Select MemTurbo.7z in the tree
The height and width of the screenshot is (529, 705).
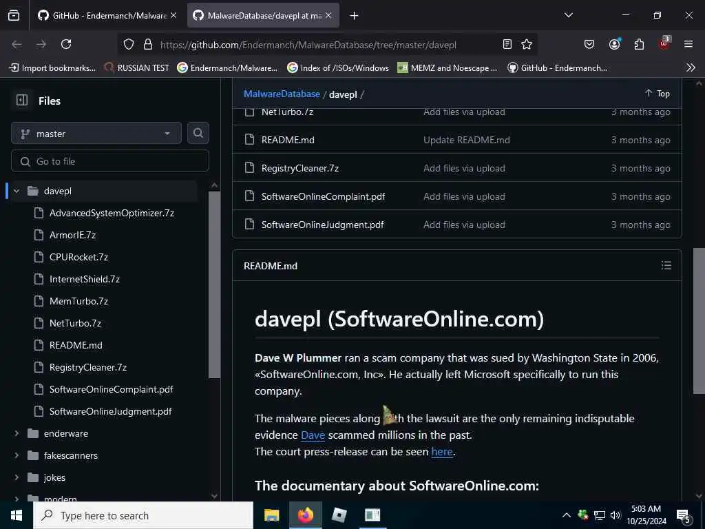(x=78, y=301)
